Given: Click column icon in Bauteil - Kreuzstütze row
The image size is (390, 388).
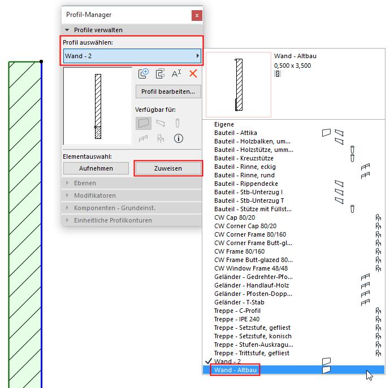Looking at the screenshot, I should (352, 158).
